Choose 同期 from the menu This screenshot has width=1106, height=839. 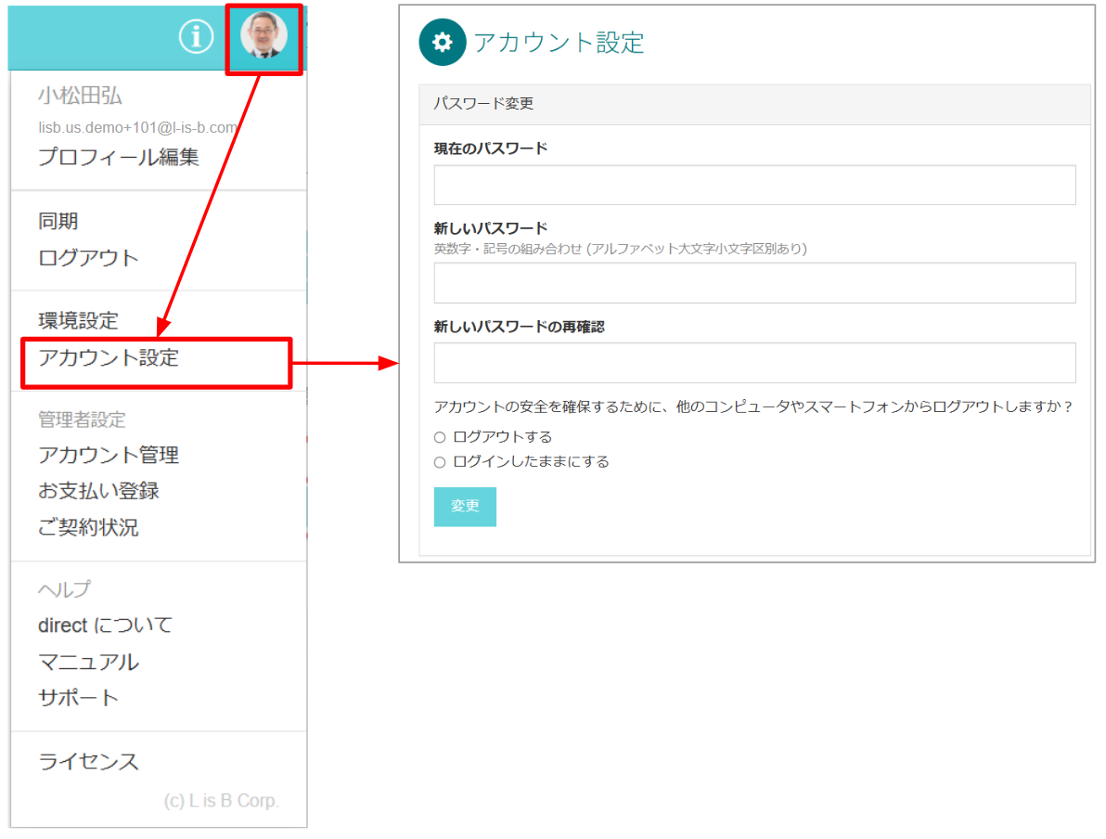(58, 221)
